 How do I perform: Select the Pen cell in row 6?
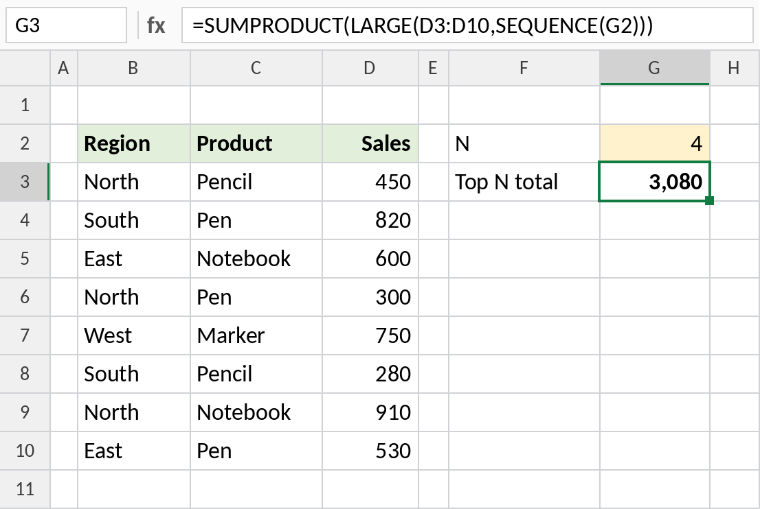click(x=256, y=297)
